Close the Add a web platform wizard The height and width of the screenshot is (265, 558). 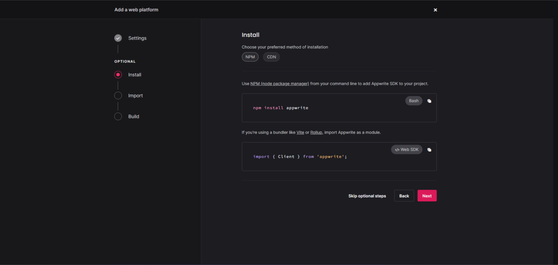coord(435,10)
